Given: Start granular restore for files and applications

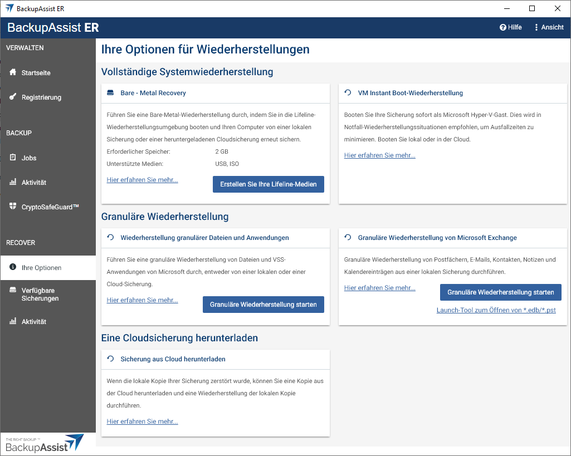Looking at the screenshot, I should (263, 305).
